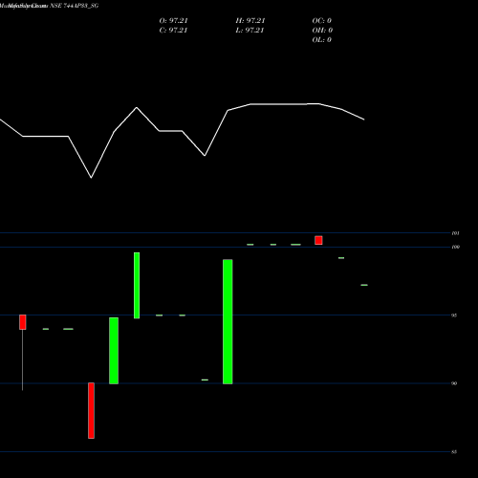The height and width of the screenshot is (478, 478).
Task: Click the 'OL: 0' reading
Action: [x=322, y=40]
